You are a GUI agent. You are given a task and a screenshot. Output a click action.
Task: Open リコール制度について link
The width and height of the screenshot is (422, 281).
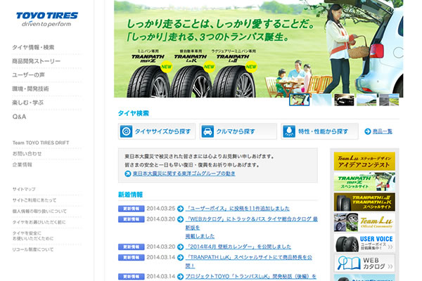click(x=33, y=250)
